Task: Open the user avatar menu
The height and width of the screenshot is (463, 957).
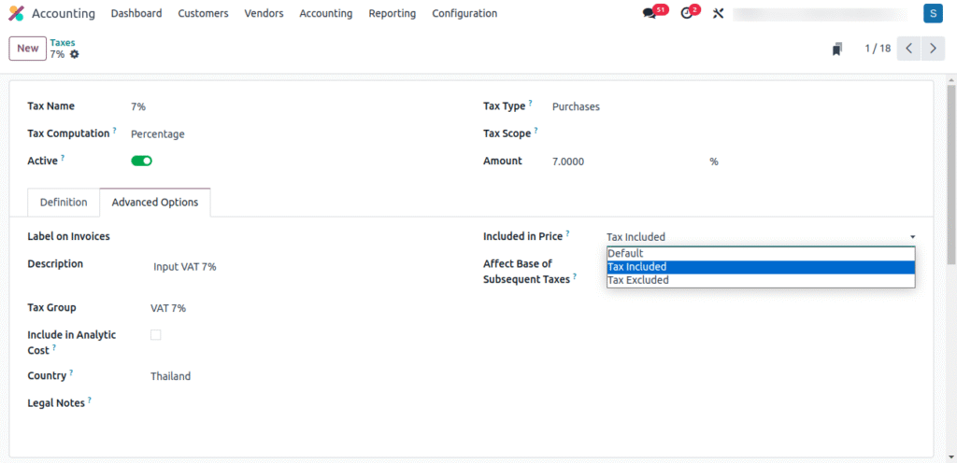Action: (x=932, y=13)
